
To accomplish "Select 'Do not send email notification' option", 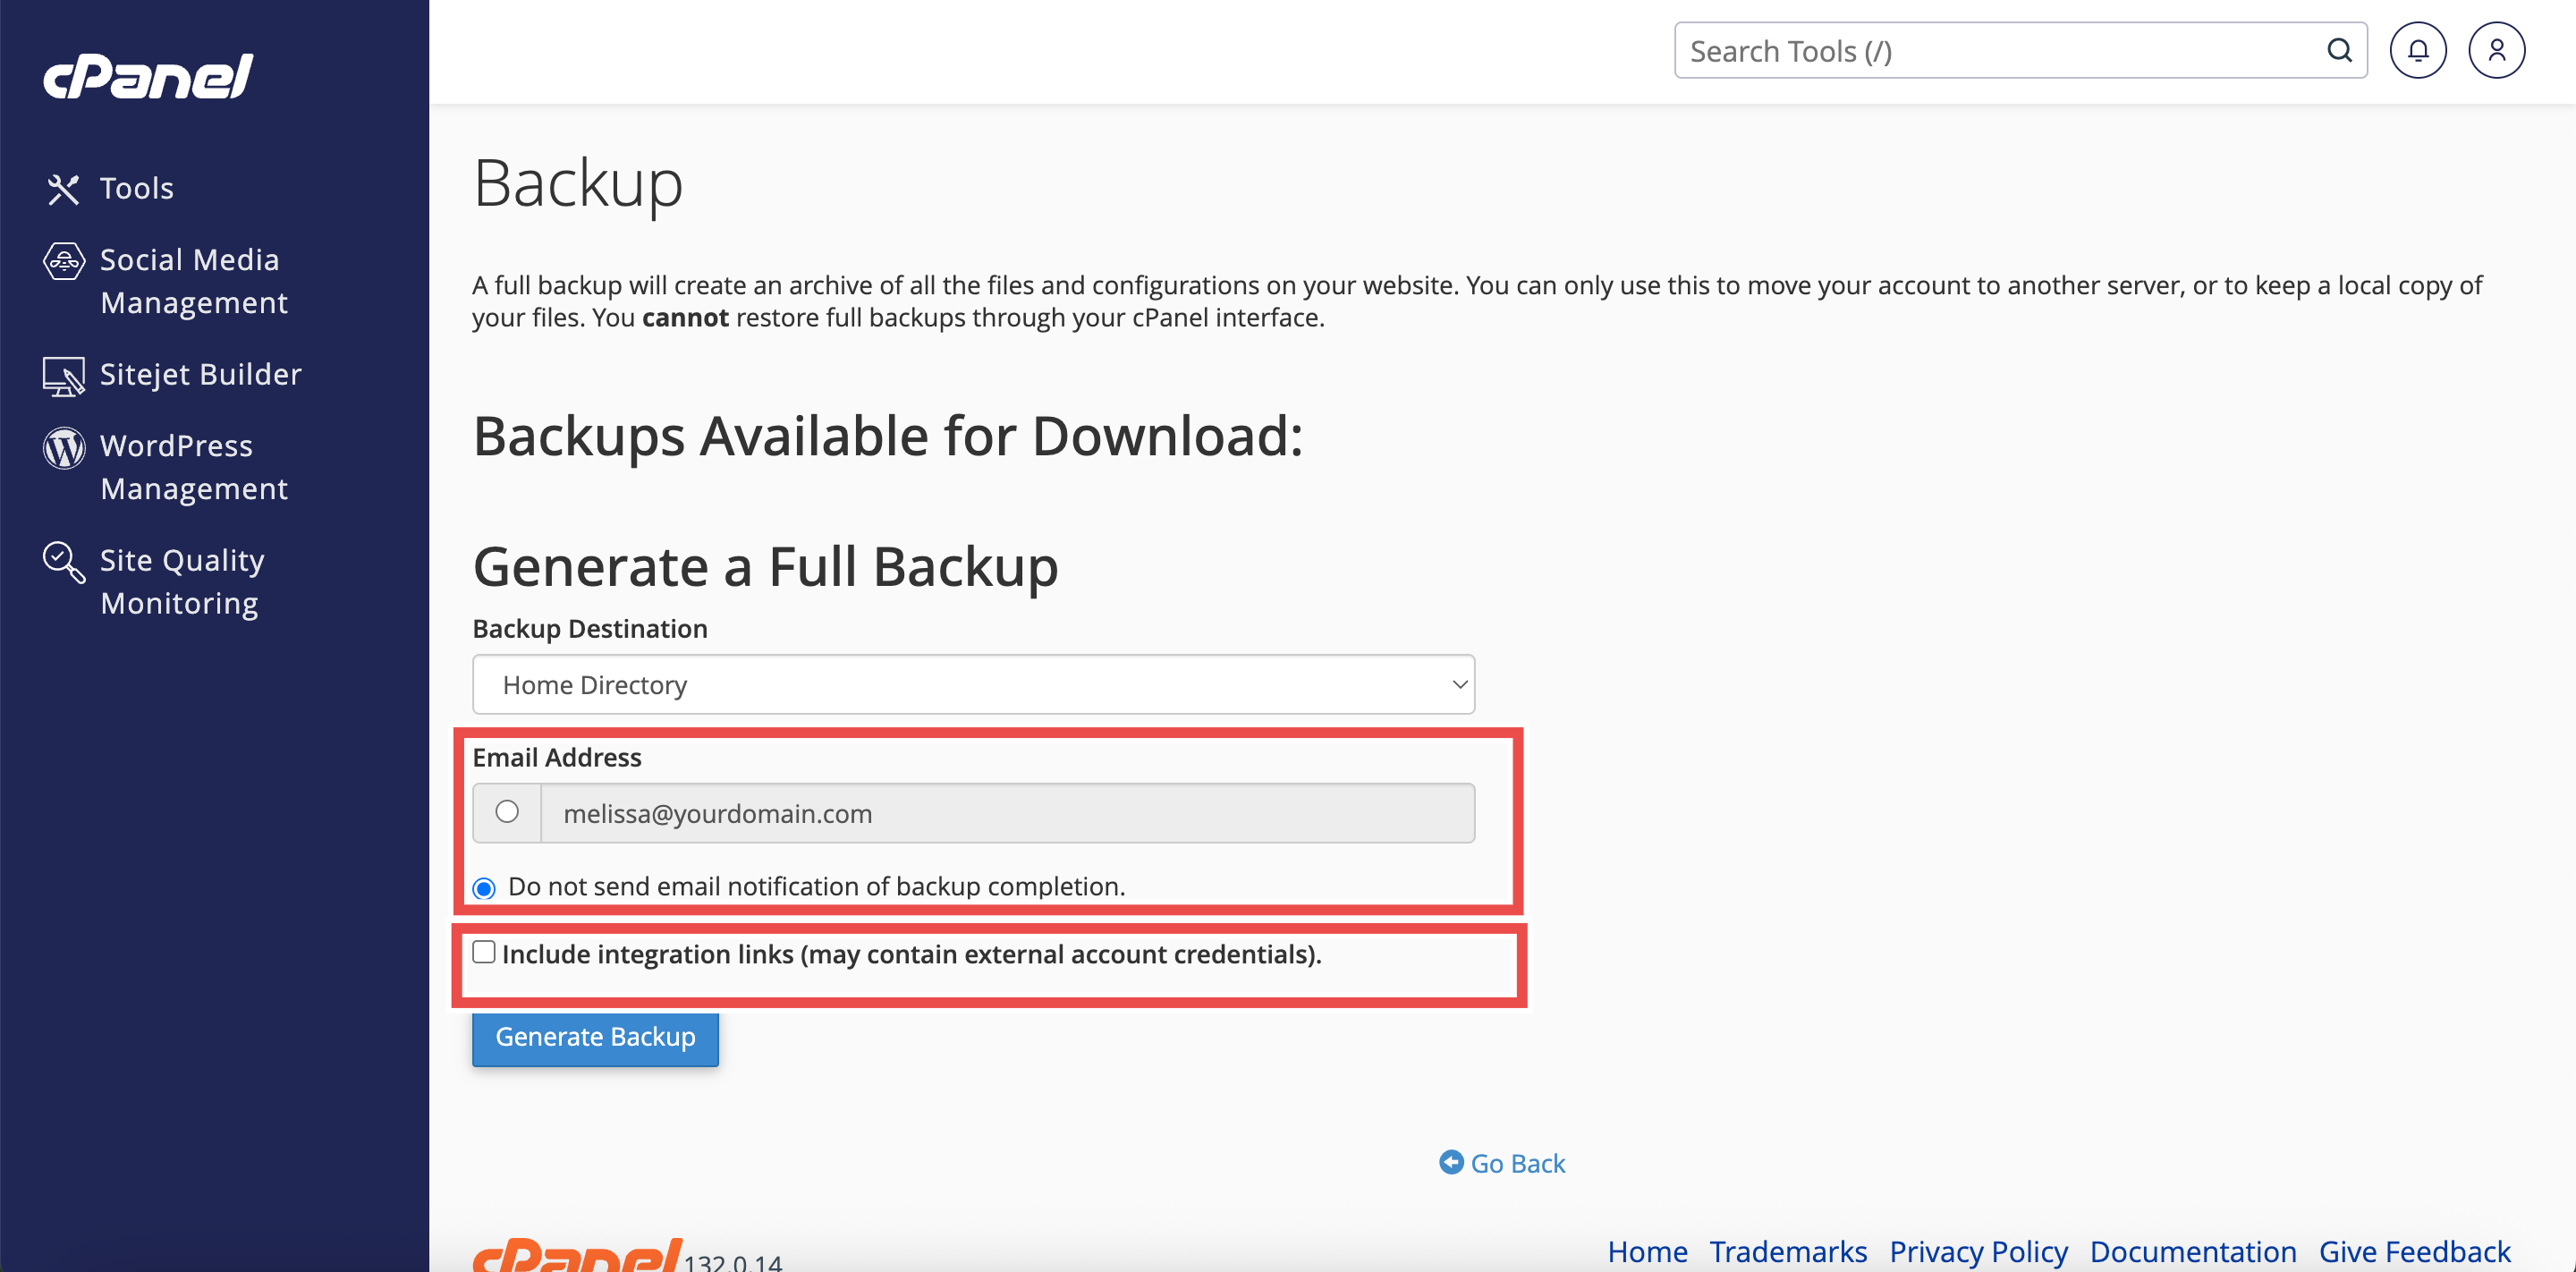I will tap(484, 888).
